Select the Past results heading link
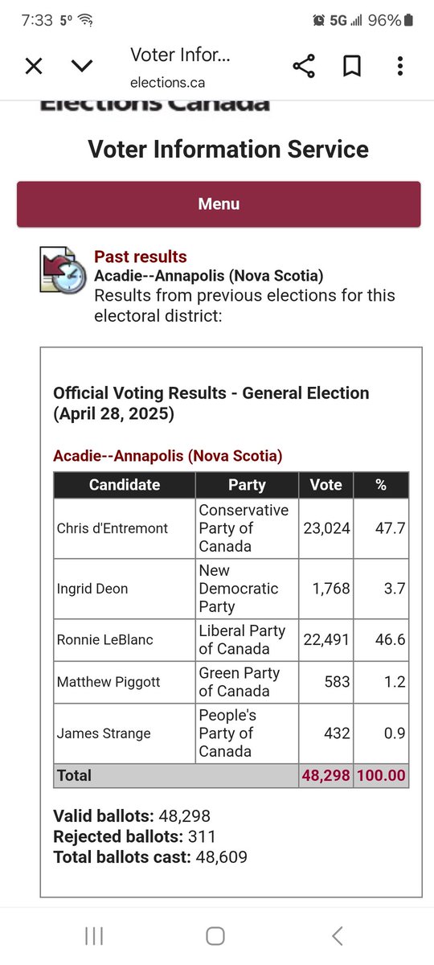The width and height of the screenshot is (434, 965). tap(141, 257)
